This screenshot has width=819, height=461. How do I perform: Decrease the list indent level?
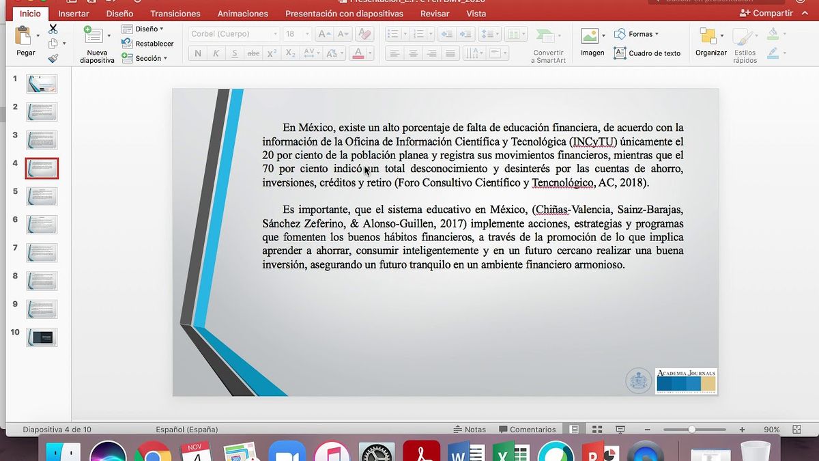pos(446,34)
